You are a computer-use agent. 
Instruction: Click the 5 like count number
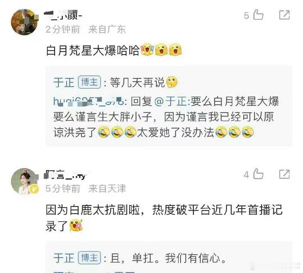click(x=247, y=15)
